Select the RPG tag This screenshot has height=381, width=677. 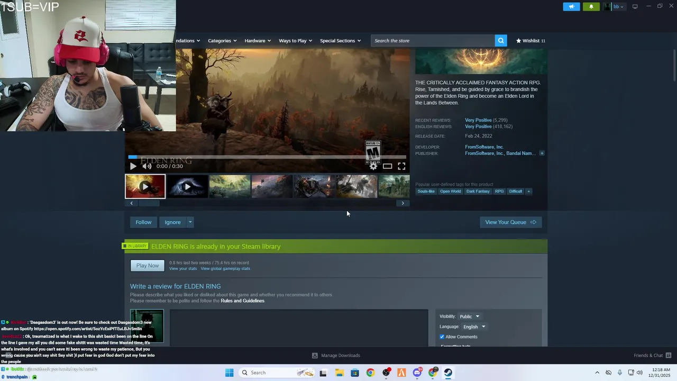pyautogui.click(x=499, y=192)
